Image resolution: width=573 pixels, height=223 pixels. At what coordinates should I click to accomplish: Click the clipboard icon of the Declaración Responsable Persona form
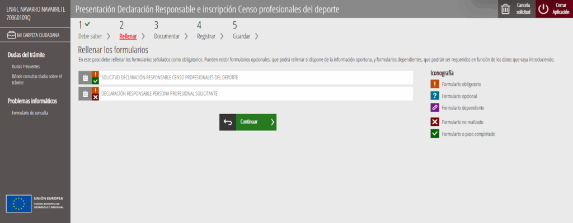(85, 94)
